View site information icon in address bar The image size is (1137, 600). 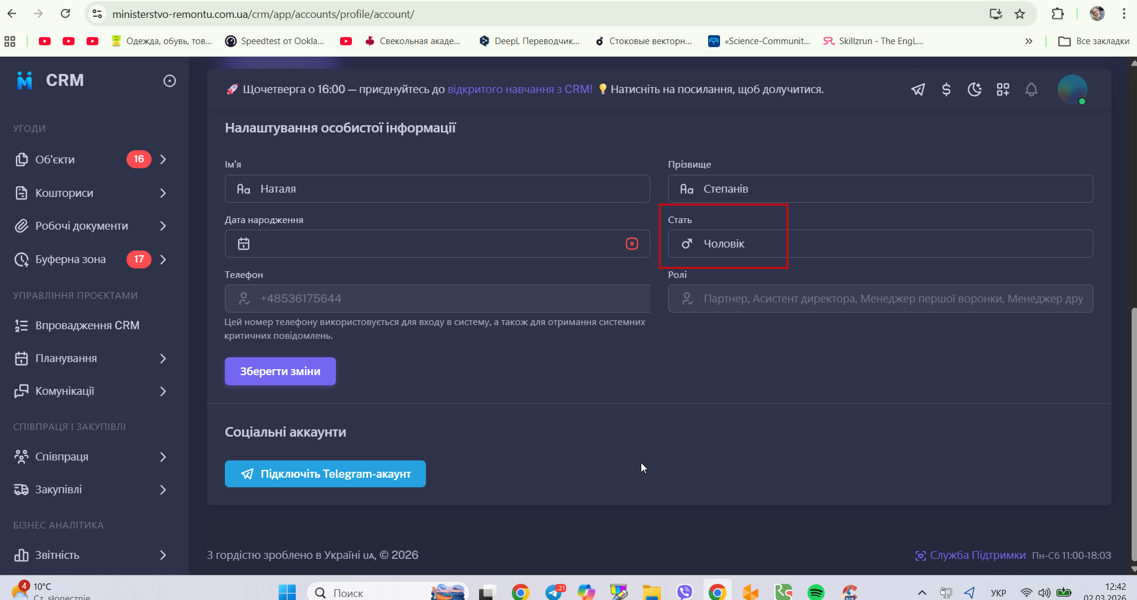(97, 14)
